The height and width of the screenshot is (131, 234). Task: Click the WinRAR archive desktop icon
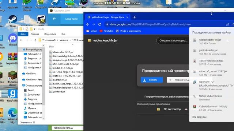[13, 58]
